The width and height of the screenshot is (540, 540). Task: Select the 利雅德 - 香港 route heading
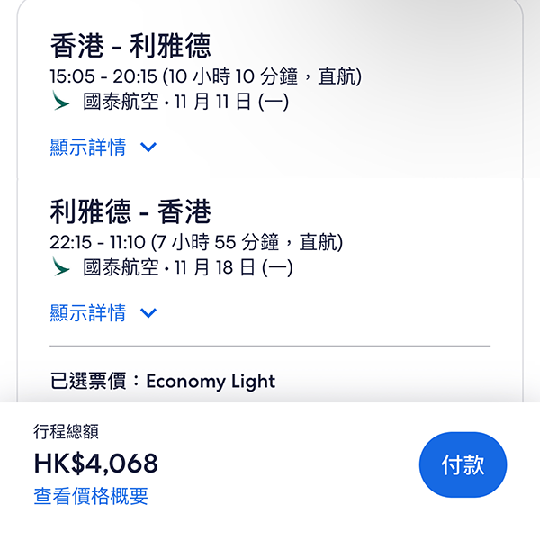click(x=130, y=211)
